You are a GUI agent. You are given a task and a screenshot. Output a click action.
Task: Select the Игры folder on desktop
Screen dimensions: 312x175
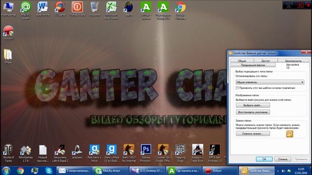[x=8, y=56]
